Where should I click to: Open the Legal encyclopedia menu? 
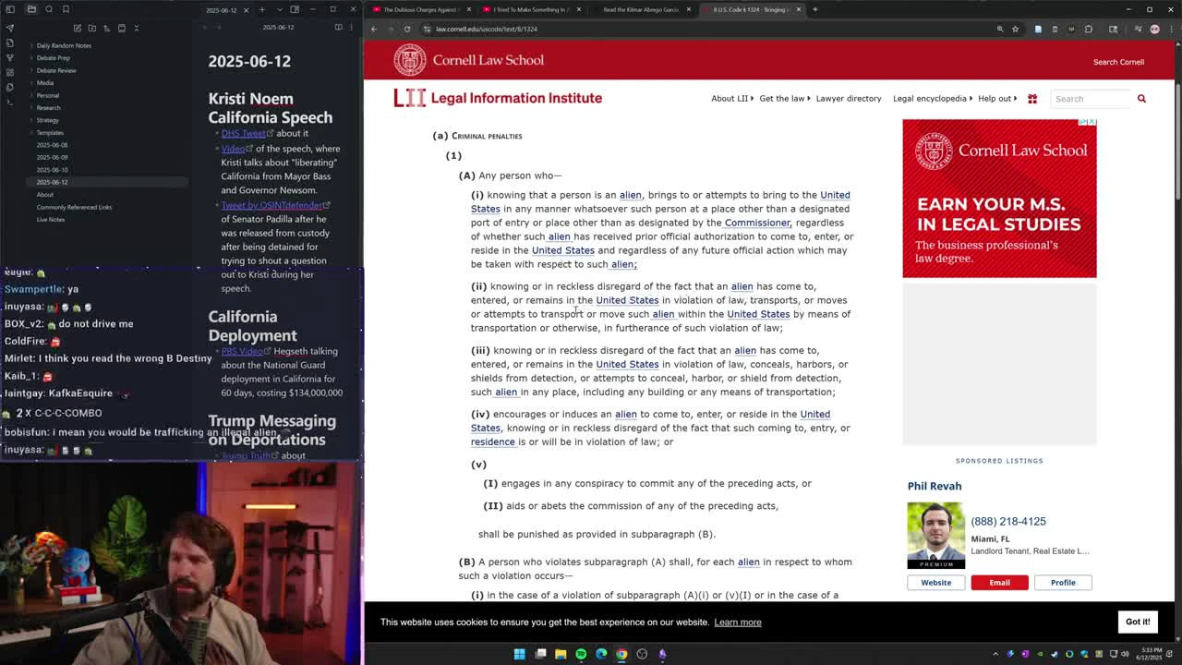(933, 99)
